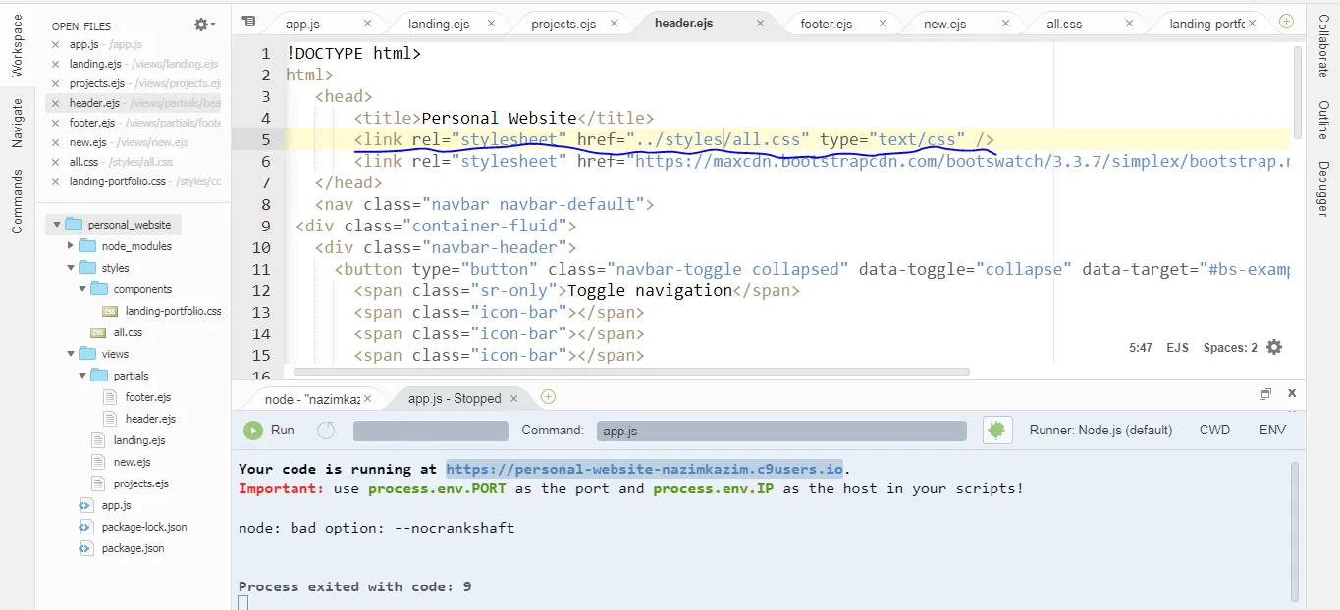Close the app.js editor tab
Viewport: 1340px width, 610px height.
click(368, 24)
